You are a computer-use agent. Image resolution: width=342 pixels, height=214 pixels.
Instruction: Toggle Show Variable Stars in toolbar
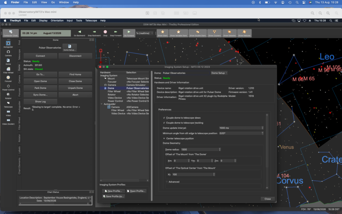click(178, 33)
